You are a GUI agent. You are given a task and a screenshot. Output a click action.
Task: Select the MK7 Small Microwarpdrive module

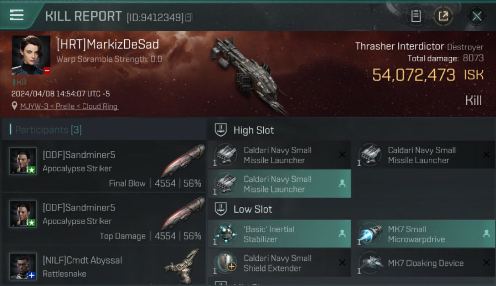point(423,234)
